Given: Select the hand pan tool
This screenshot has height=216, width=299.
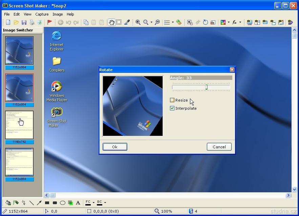Looking at the screenshot, I should pos(111,22).
